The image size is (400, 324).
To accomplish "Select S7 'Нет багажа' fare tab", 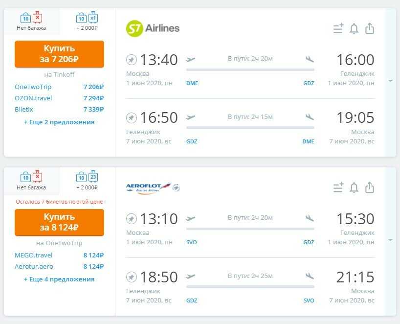I will [31, 22].
